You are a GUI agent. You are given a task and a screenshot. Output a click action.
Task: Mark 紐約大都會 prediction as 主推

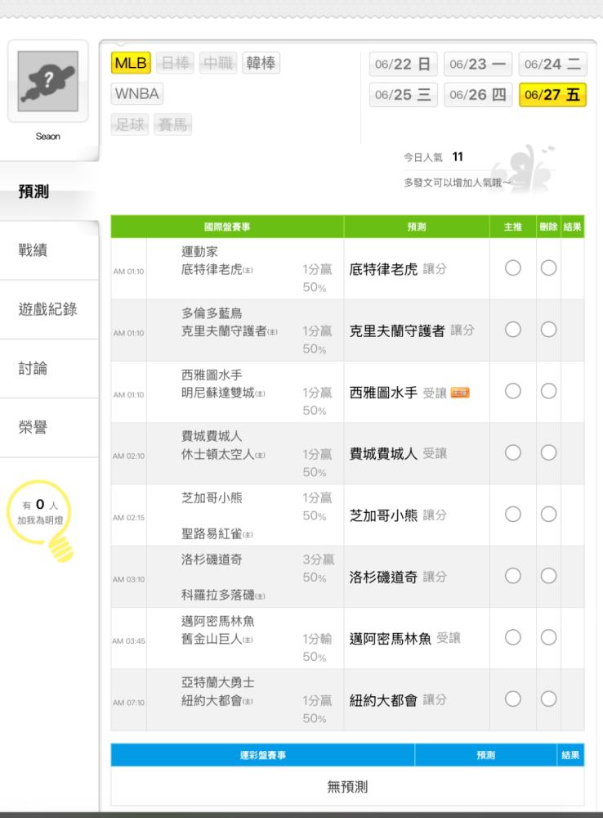point(513,699)
